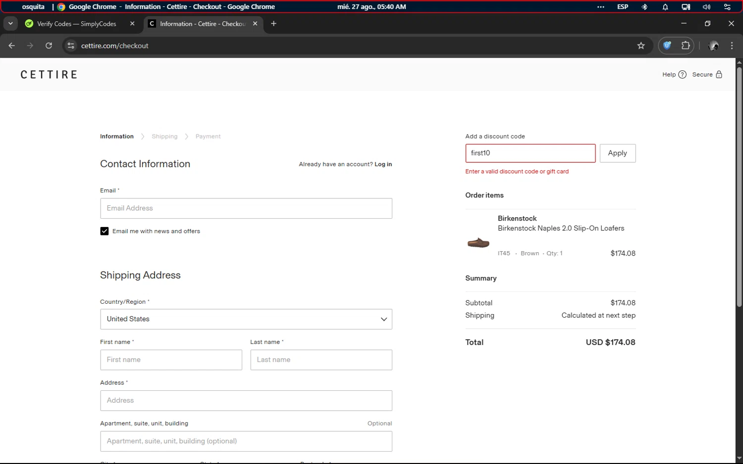Click the address bar URL cettire.com/checkout
This screenshot has width=743, height=464.
coord(115,46)
